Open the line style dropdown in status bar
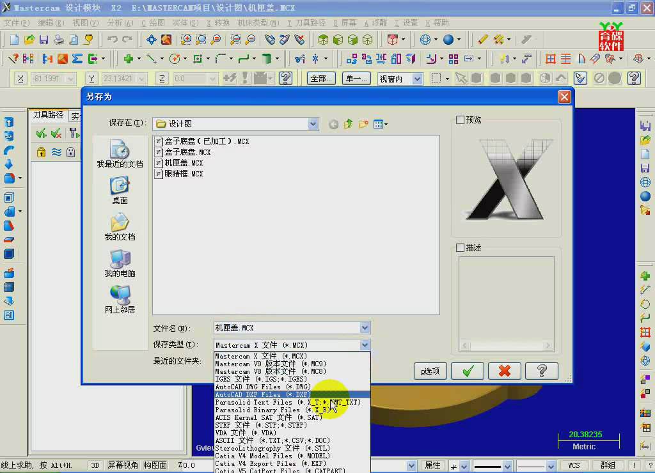Viewport: 655px width, 473px height. coord(507,466)
